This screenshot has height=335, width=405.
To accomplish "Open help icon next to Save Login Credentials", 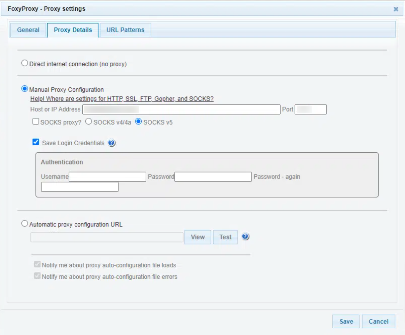I will tap(112, 143).
